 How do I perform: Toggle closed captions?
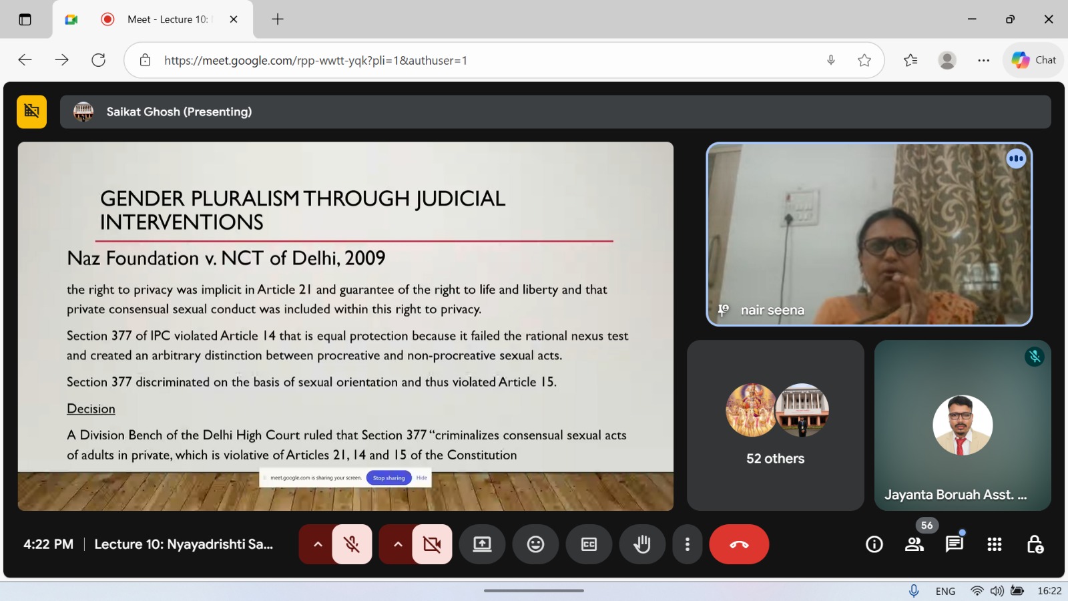[589, 544]
